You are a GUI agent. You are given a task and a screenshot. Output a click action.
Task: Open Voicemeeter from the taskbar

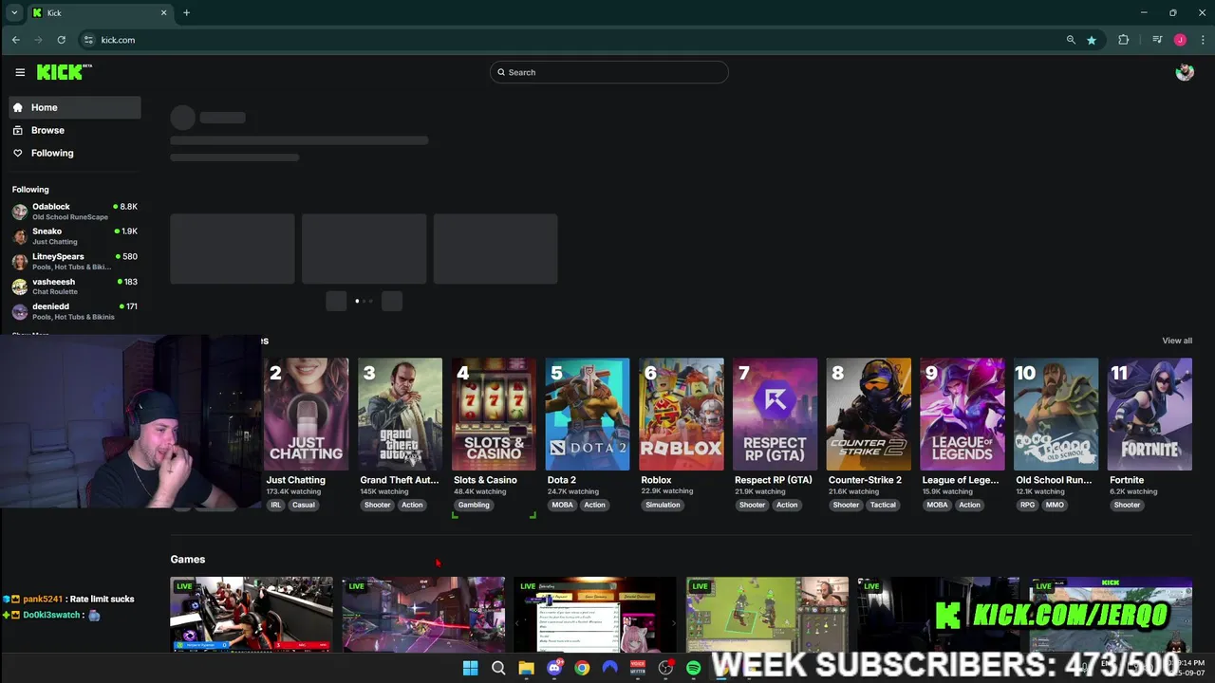pyautogui.click(x=638, y=668)
